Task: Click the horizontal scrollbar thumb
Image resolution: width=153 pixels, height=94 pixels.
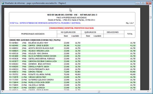Action: click(x=99, y=91)
